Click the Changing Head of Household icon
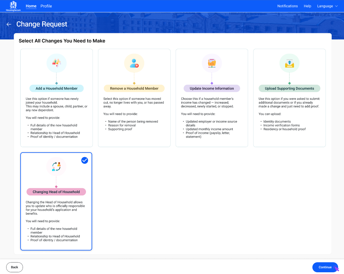344x274 pixels. click(x=56, y=167)
